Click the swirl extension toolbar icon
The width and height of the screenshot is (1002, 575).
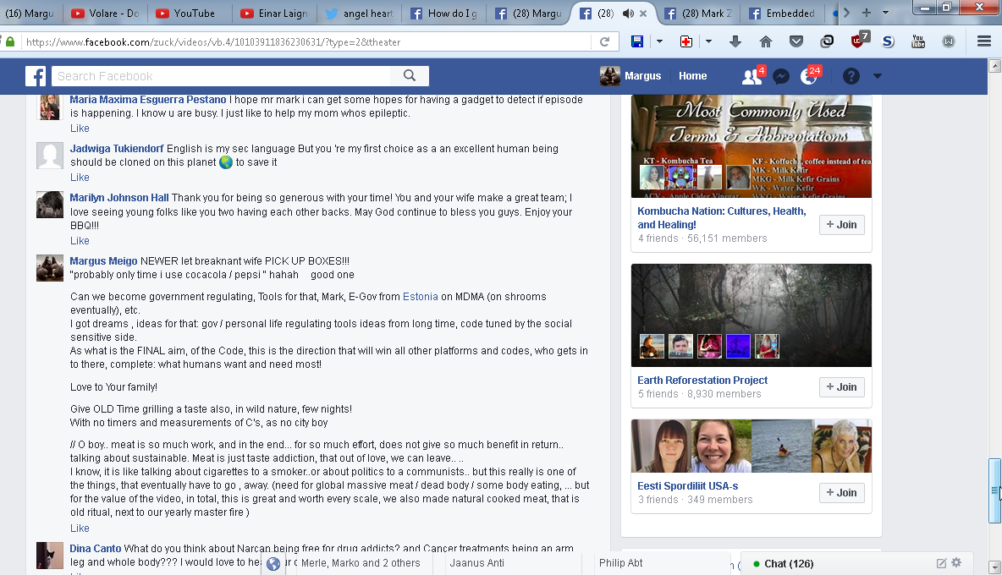pos(827,41)
